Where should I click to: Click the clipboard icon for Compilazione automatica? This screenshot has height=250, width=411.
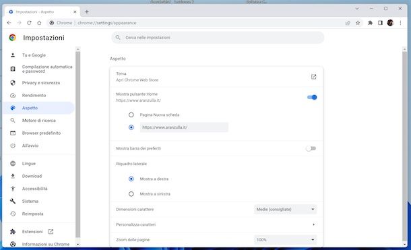click(13, 69)
